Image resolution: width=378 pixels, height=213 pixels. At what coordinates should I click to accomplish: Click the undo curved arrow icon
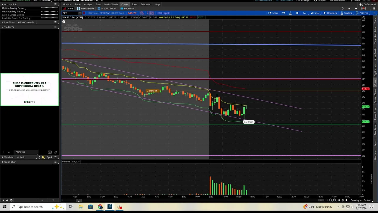tap(343, 9)
